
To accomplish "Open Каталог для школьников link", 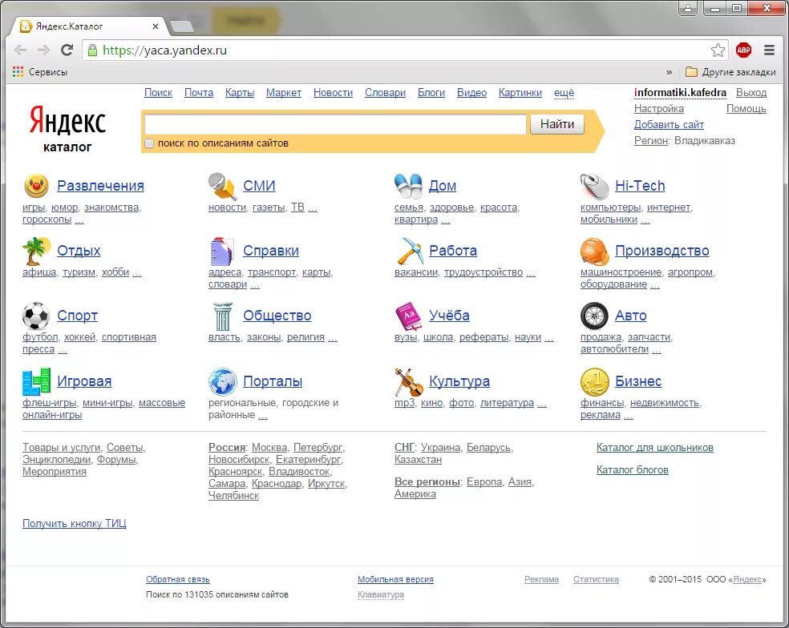I will tap(654, 448).
